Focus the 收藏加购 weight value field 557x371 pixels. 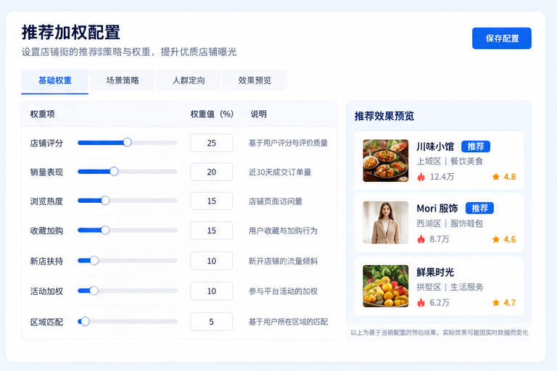[211, 230]
